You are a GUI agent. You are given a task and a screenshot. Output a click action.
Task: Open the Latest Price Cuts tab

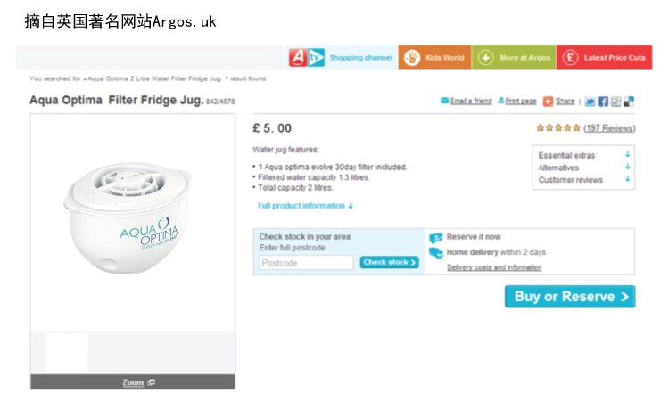coord(615,58)
